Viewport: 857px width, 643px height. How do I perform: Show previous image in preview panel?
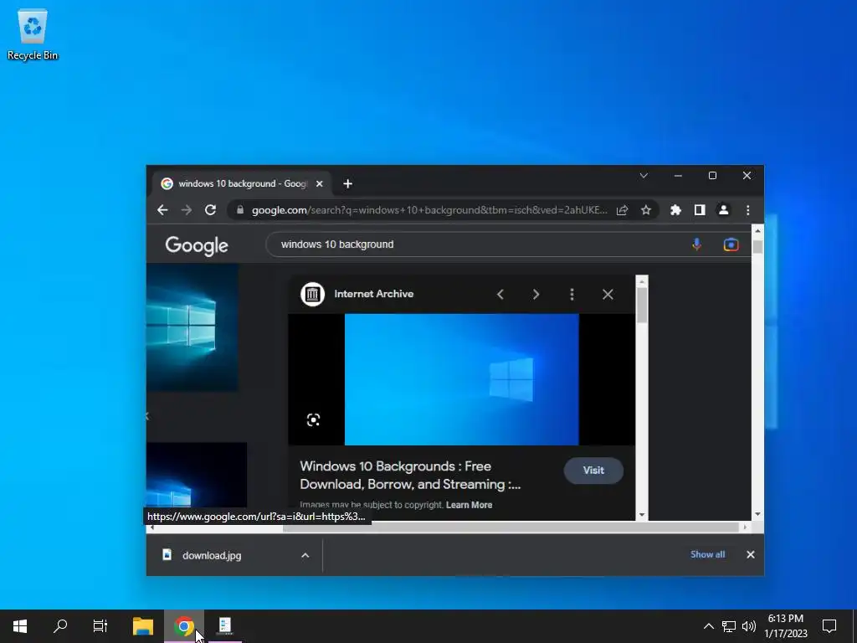pyautogui.click(x=500, y=294)
